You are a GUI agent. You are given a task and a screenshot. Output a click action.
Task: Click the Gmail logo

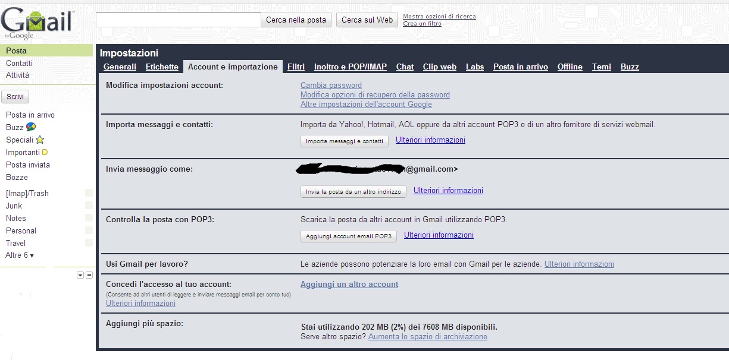point(37,22)
